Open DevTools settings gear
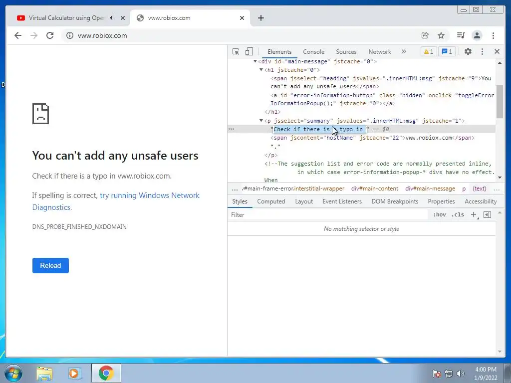511x383 pixels. (x=468, y=51)
